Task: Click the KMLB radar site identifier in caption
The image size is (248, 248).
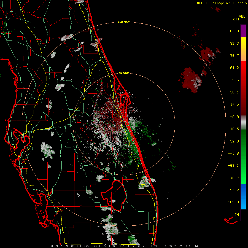Action: click(x=157, y=246)
